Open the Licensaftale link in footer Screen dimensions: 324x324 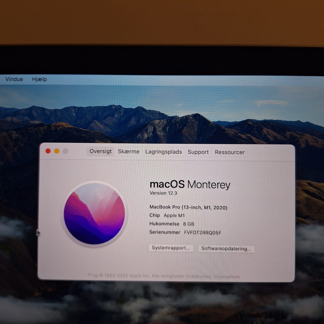(x=227, y=276)
